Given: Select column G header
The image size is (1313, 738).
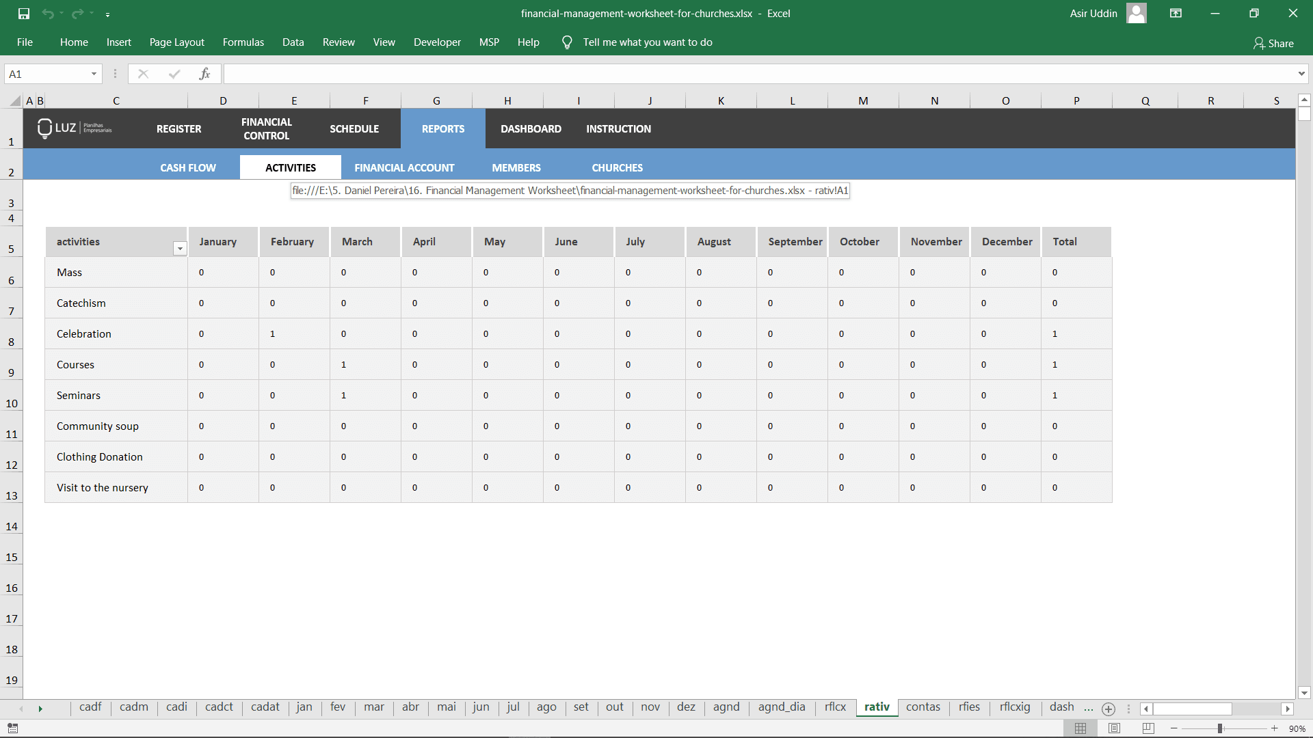Looking at the screenshot, I should click(x=436, y=101).
